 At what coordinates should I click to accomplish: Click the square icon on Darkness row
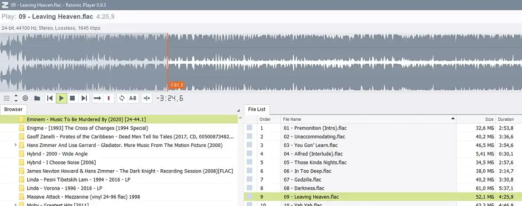pyautogui.click(x=249, y=188)
